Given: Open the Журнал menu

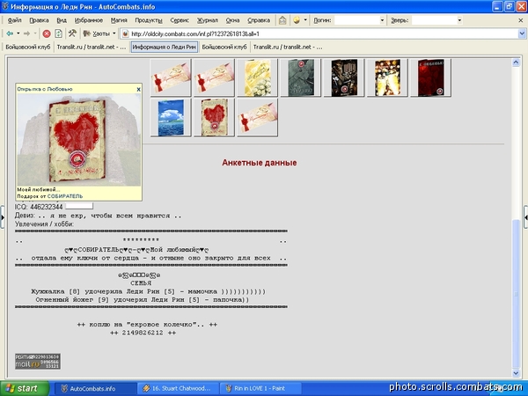Looking at the screenshot, I should click(208, 20).
